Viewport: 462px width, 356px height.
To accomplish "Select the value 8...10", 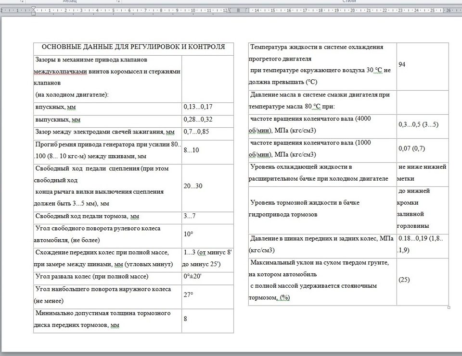I will pyautogui.click(x=191, y=150).
